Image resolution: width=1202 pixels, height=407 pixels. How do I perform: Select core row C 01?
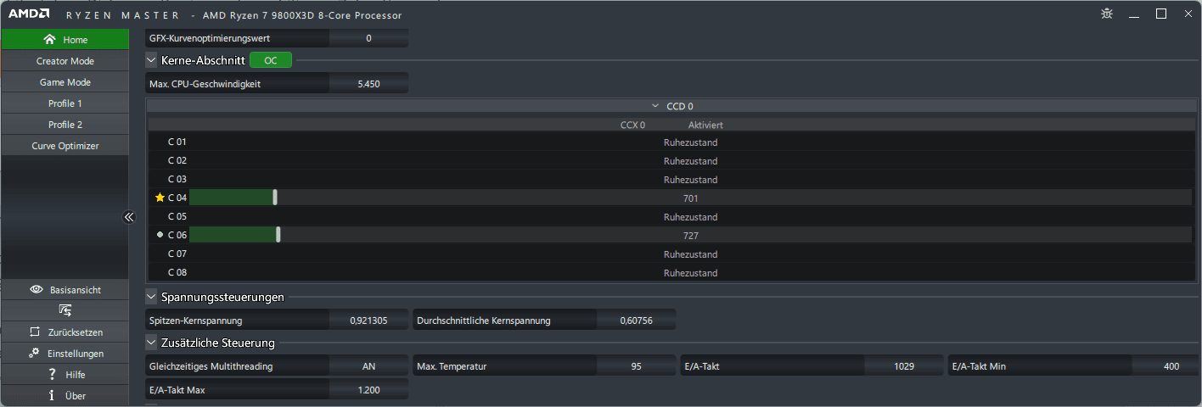pos(670,142)
